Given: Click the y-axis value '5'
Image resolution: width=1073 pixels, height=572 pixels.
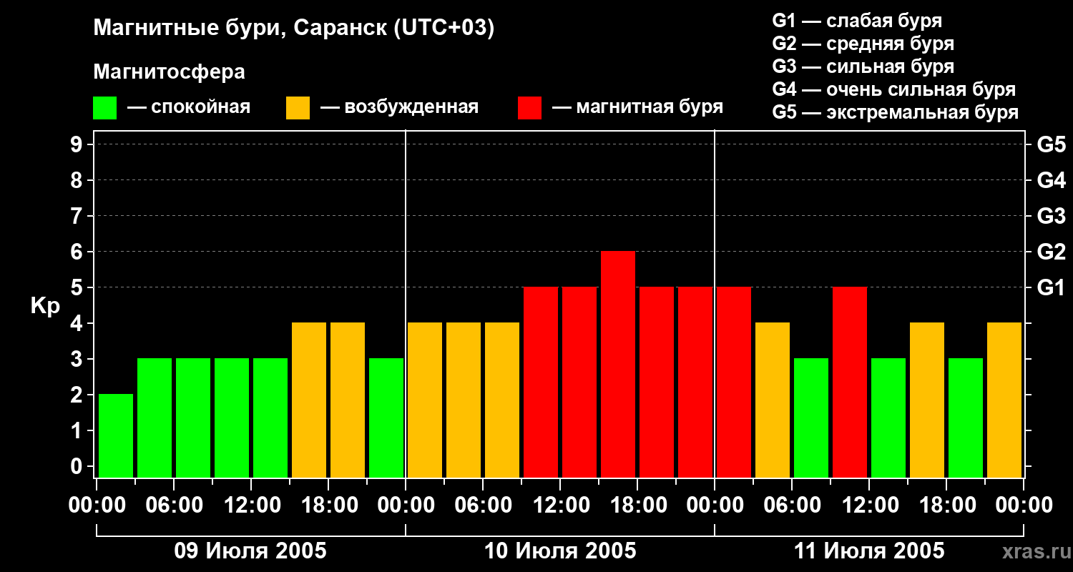Looking at the screenshot, I should click(x=78, y=287).
